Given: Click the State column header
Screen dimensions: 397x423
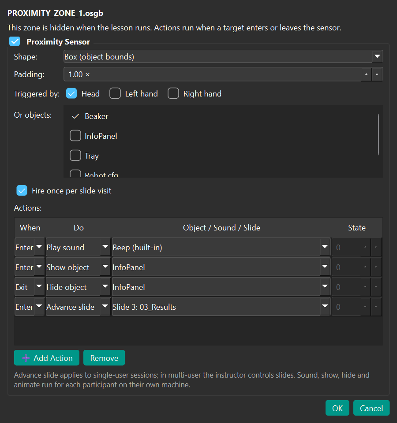Looking at the screenshot, I should (x=356, y=228).
